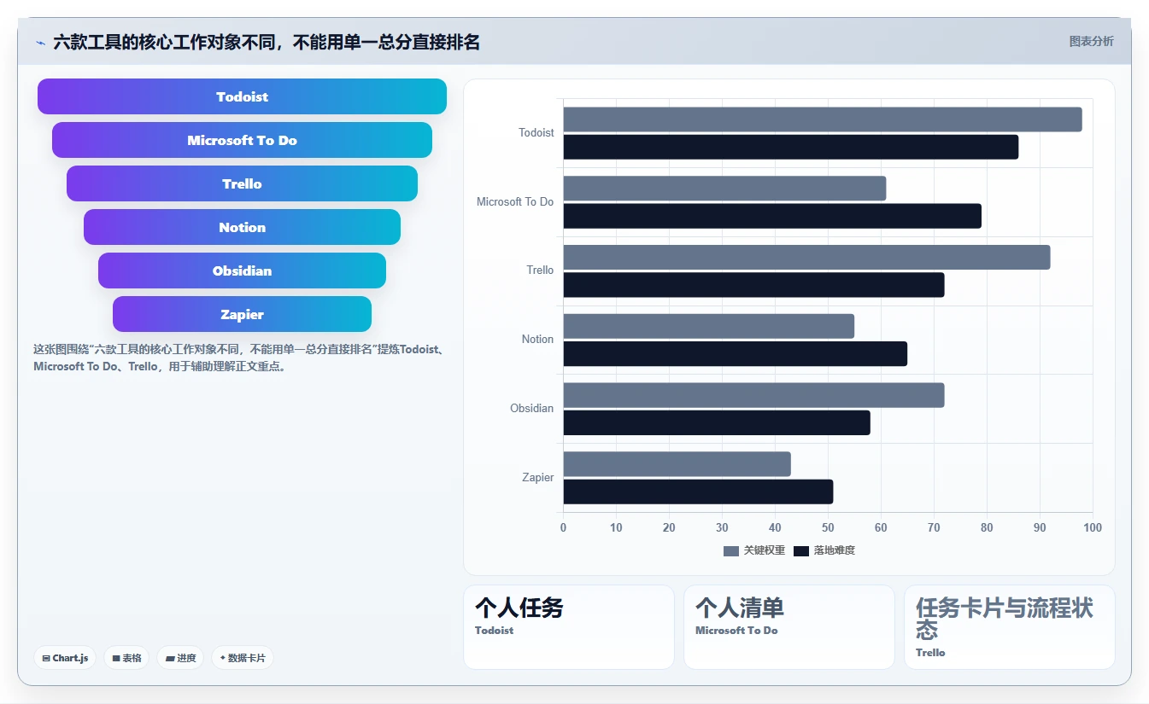Click the gray 关键权重 bar for Obsidian

(x=753, y=395)
